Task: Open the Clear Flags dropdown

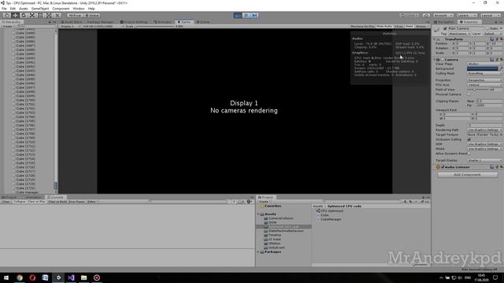Action: (x=484, y=64)
